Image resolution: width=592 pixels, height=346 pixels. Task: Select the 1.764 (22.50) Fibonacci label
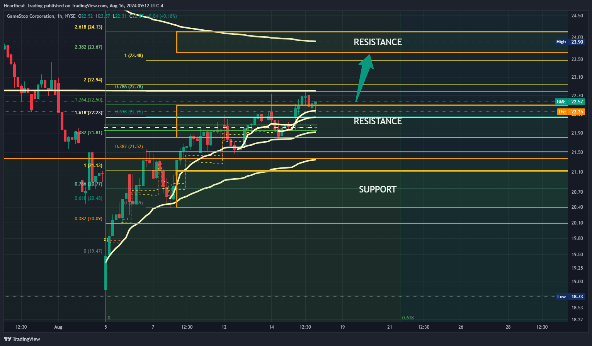[88, 100]
